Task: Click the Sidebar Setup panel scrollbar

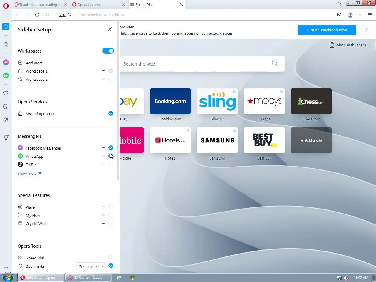Action: 118,101
